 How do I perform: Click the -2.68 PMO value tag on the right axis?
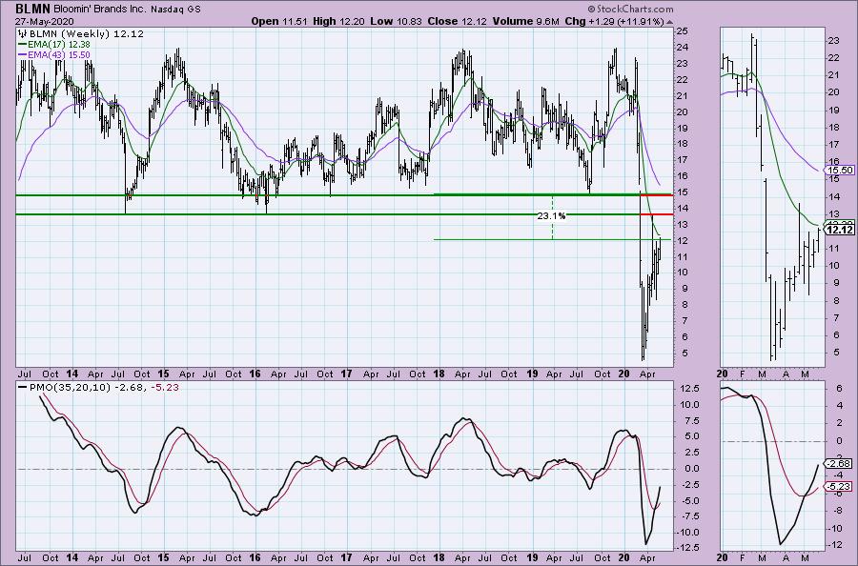point(840,464)
